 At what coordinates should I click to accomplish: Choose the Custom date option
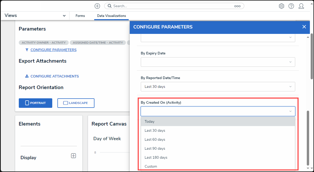(x=218, y=166)
